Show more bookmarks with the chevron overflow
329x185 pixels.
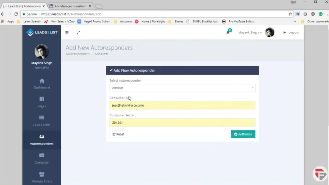295,21
